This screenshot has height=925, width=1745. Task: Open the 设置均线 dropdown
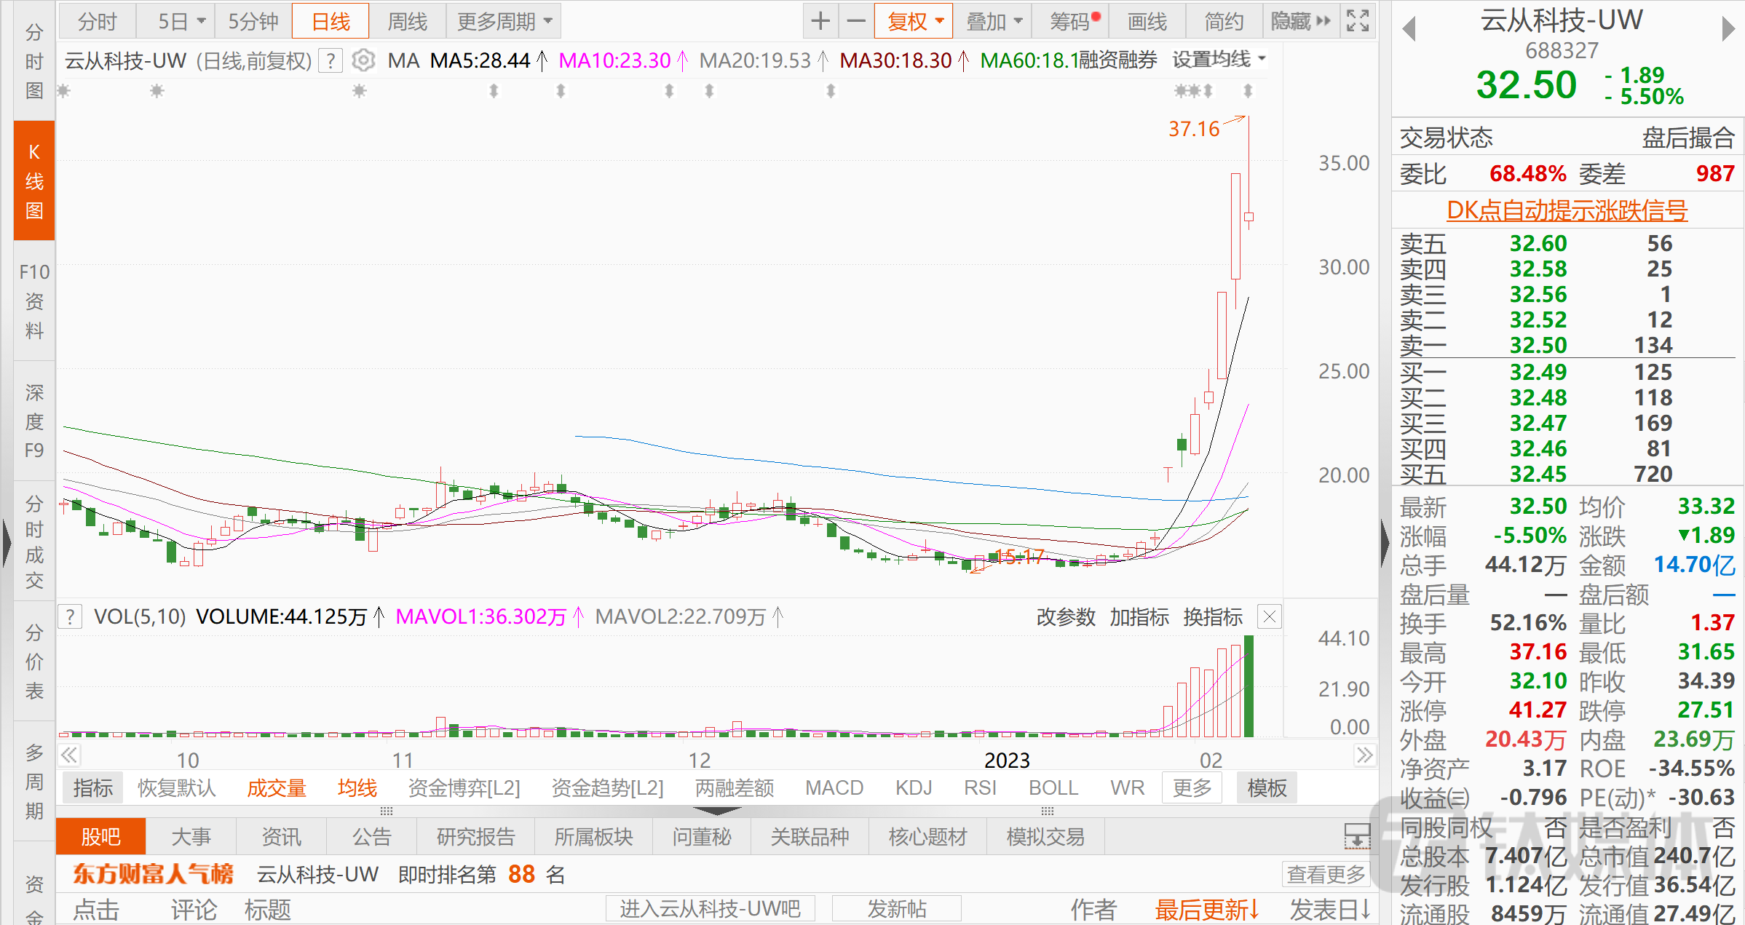[x=1219, y=59]
